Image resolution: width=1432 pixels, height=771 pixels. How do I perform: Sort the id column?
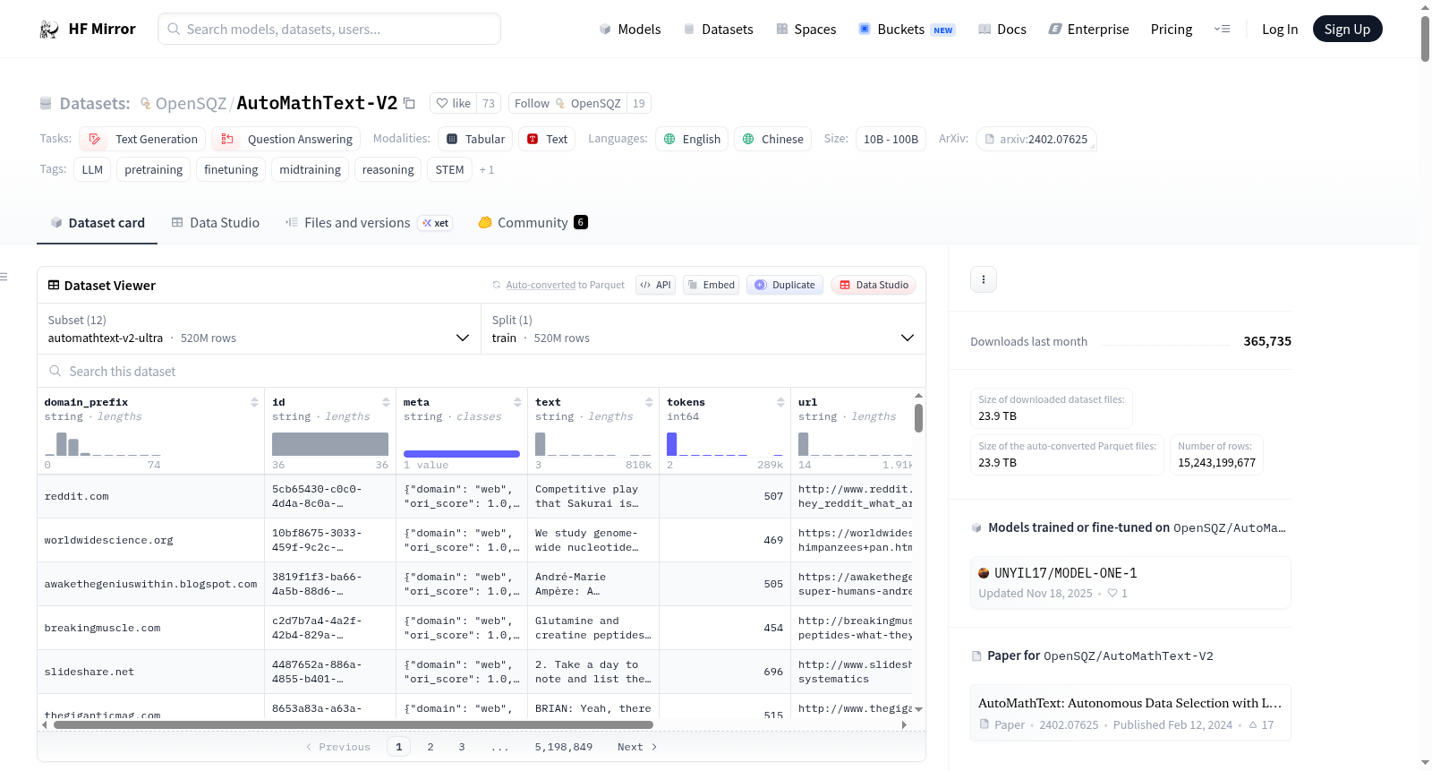(x=386, y=402)
